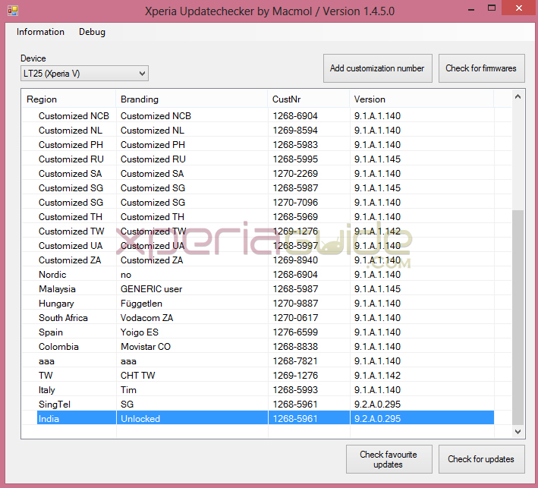Image resolution: width=538 pixels, height=488 pixels.
Task: Open the Debug menu
Action: (92, 32)
